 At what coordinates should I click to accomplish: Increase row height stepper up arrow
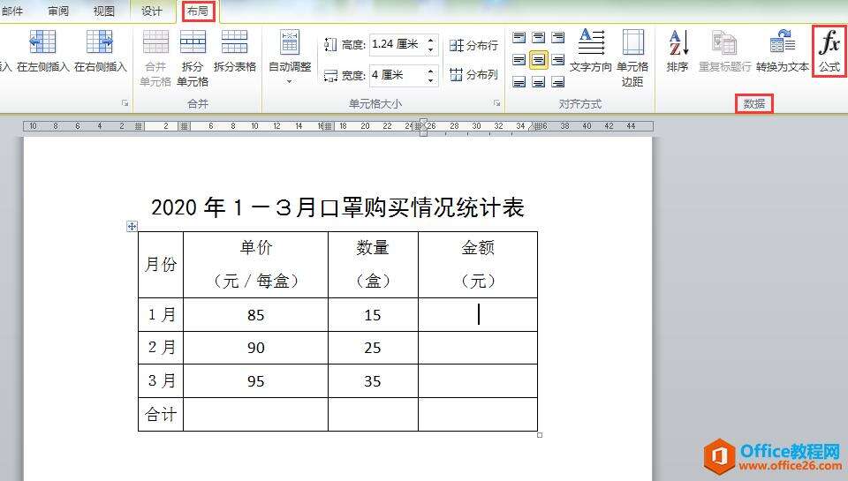[x=430, y=40]
